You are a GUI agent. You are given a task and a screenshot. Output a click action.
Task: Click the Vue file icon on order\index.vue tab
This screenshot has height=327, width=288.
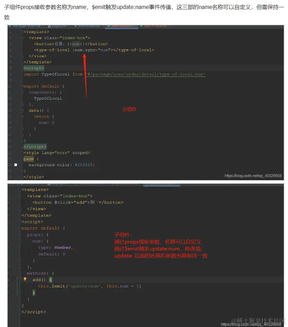click(76, 26)
